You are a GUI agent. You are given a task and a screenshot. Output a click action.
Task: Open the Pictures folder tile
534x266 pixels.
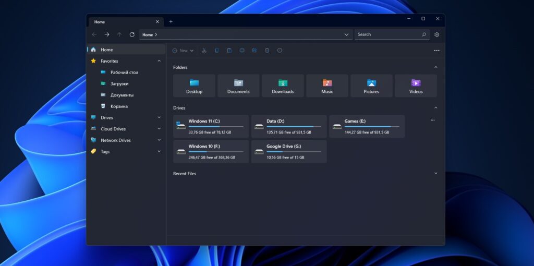click(x=371, y=86)
